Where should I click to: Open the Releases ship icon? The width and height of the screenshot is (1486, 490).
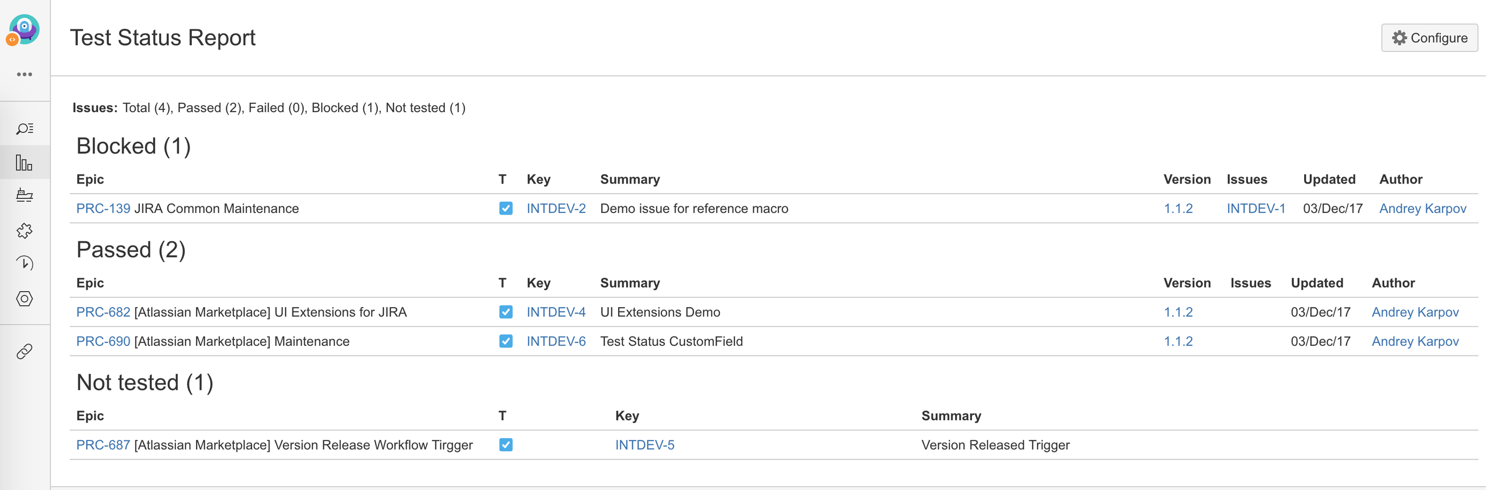24,195
